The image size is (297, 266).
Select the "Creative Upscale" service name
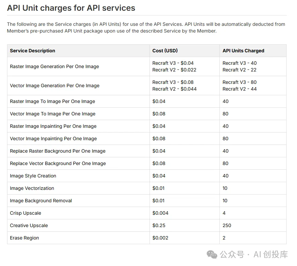point(29,225)
